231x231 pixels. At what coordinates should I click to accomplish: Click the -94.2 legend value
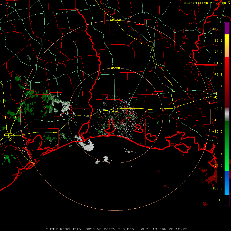[x=217, y=177]
